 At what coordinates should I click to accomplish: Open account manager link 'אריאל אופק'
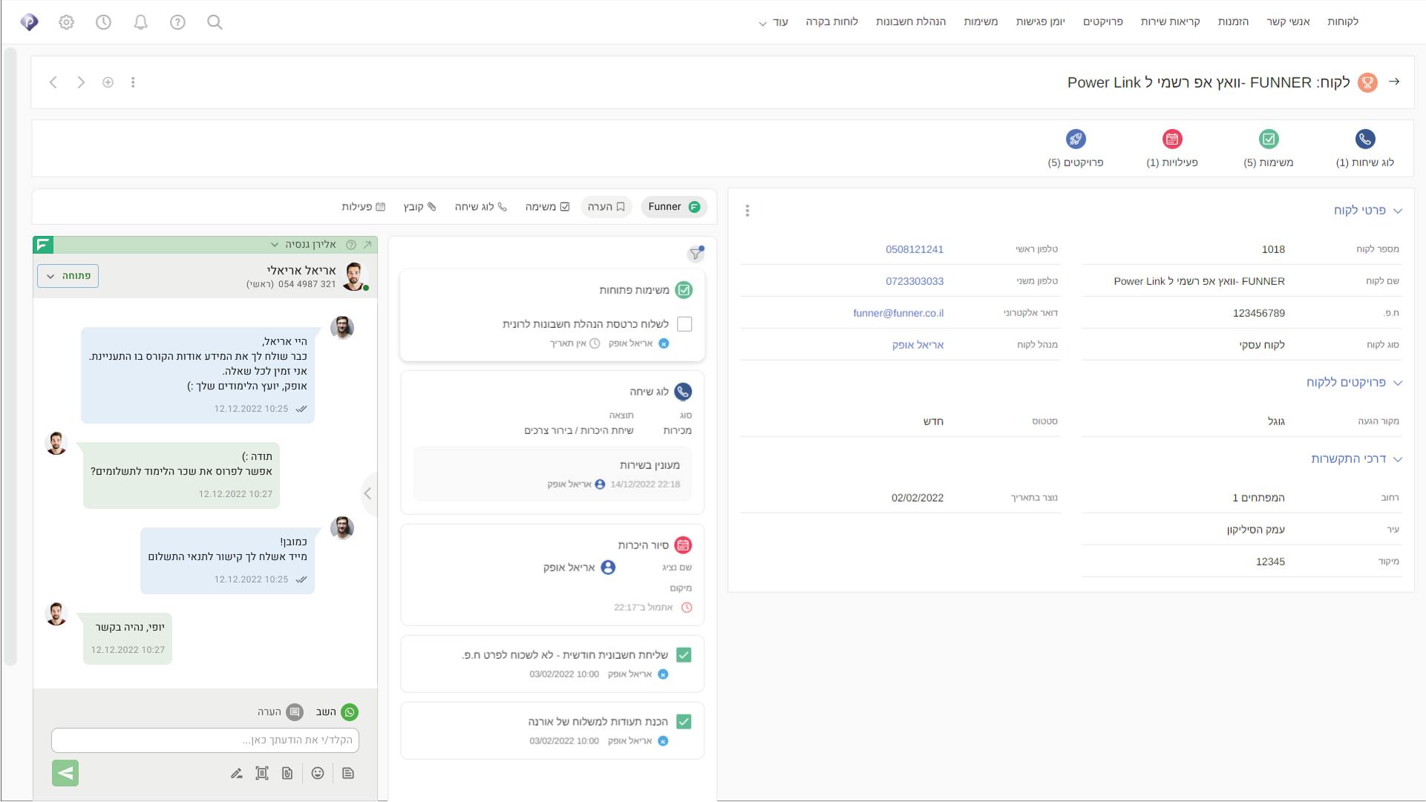918,345
